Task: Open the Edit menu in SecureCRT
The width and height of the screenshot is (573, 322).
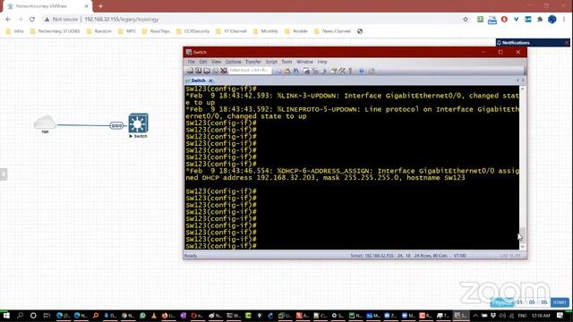Action: pyautogui.click(x=203, y=62)
